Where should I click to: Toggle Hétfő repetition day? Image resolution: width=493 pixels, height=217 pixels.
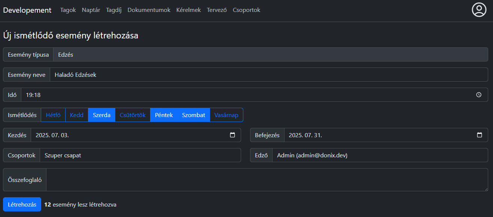[53, 115]
